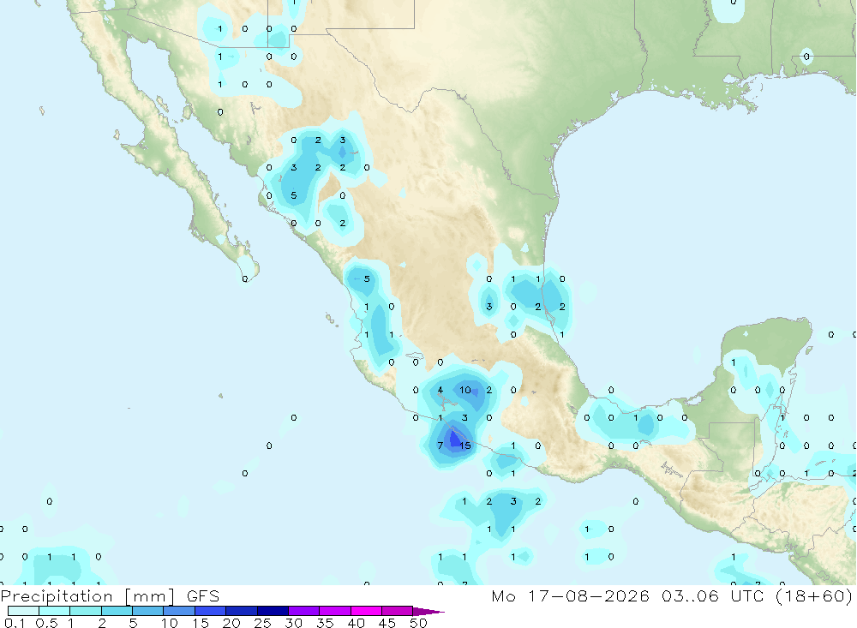Click the '03..06' time range text
857x628 pixels.
[x=690, y=595]
